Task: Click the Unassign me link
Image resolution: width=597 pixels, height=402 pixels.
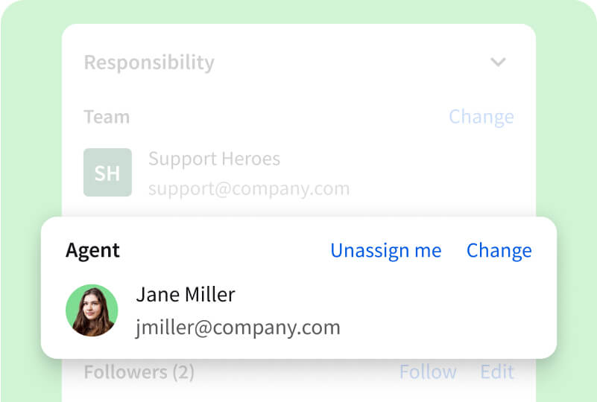Action: [385, 251]
